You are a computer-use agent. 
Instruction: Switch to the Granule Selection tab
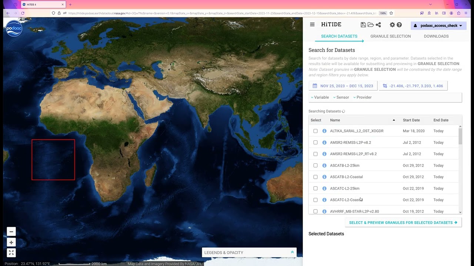(391, 36)
